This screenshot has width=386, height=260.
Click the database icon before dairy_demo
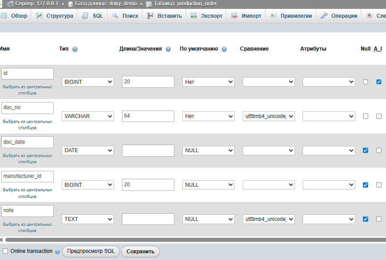pos(70,4)
